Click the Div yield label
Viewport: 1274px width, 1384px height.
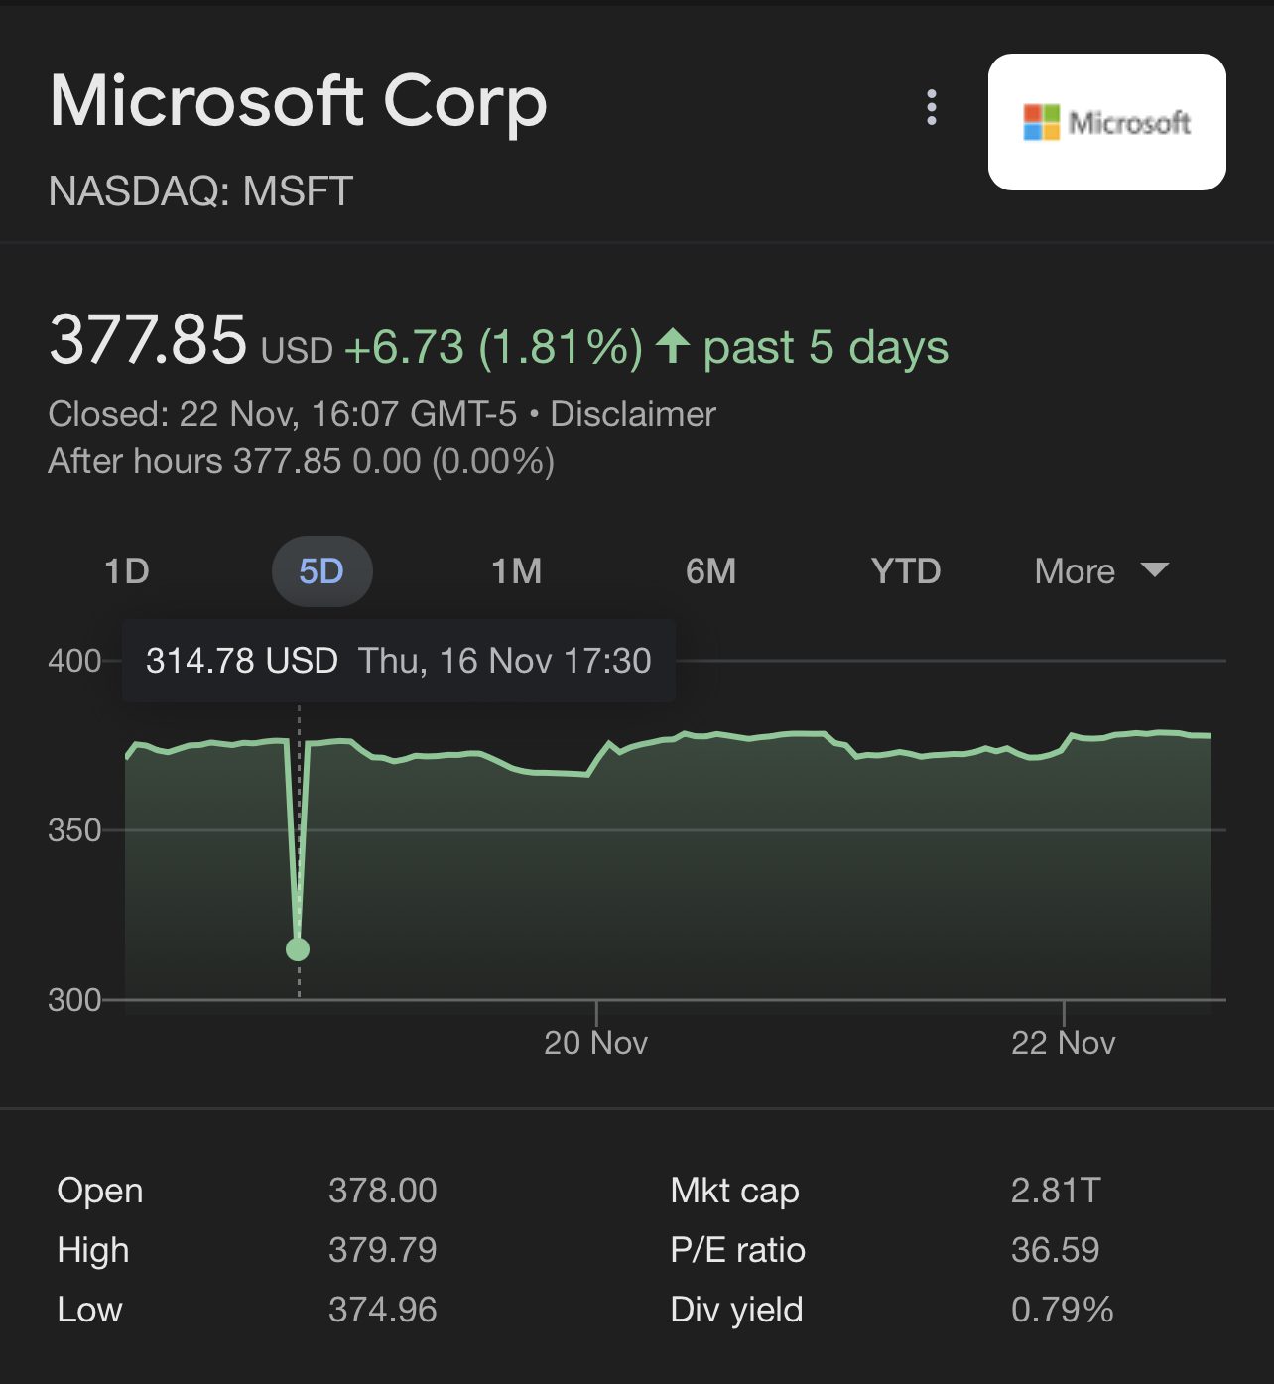click(736, 1310)
